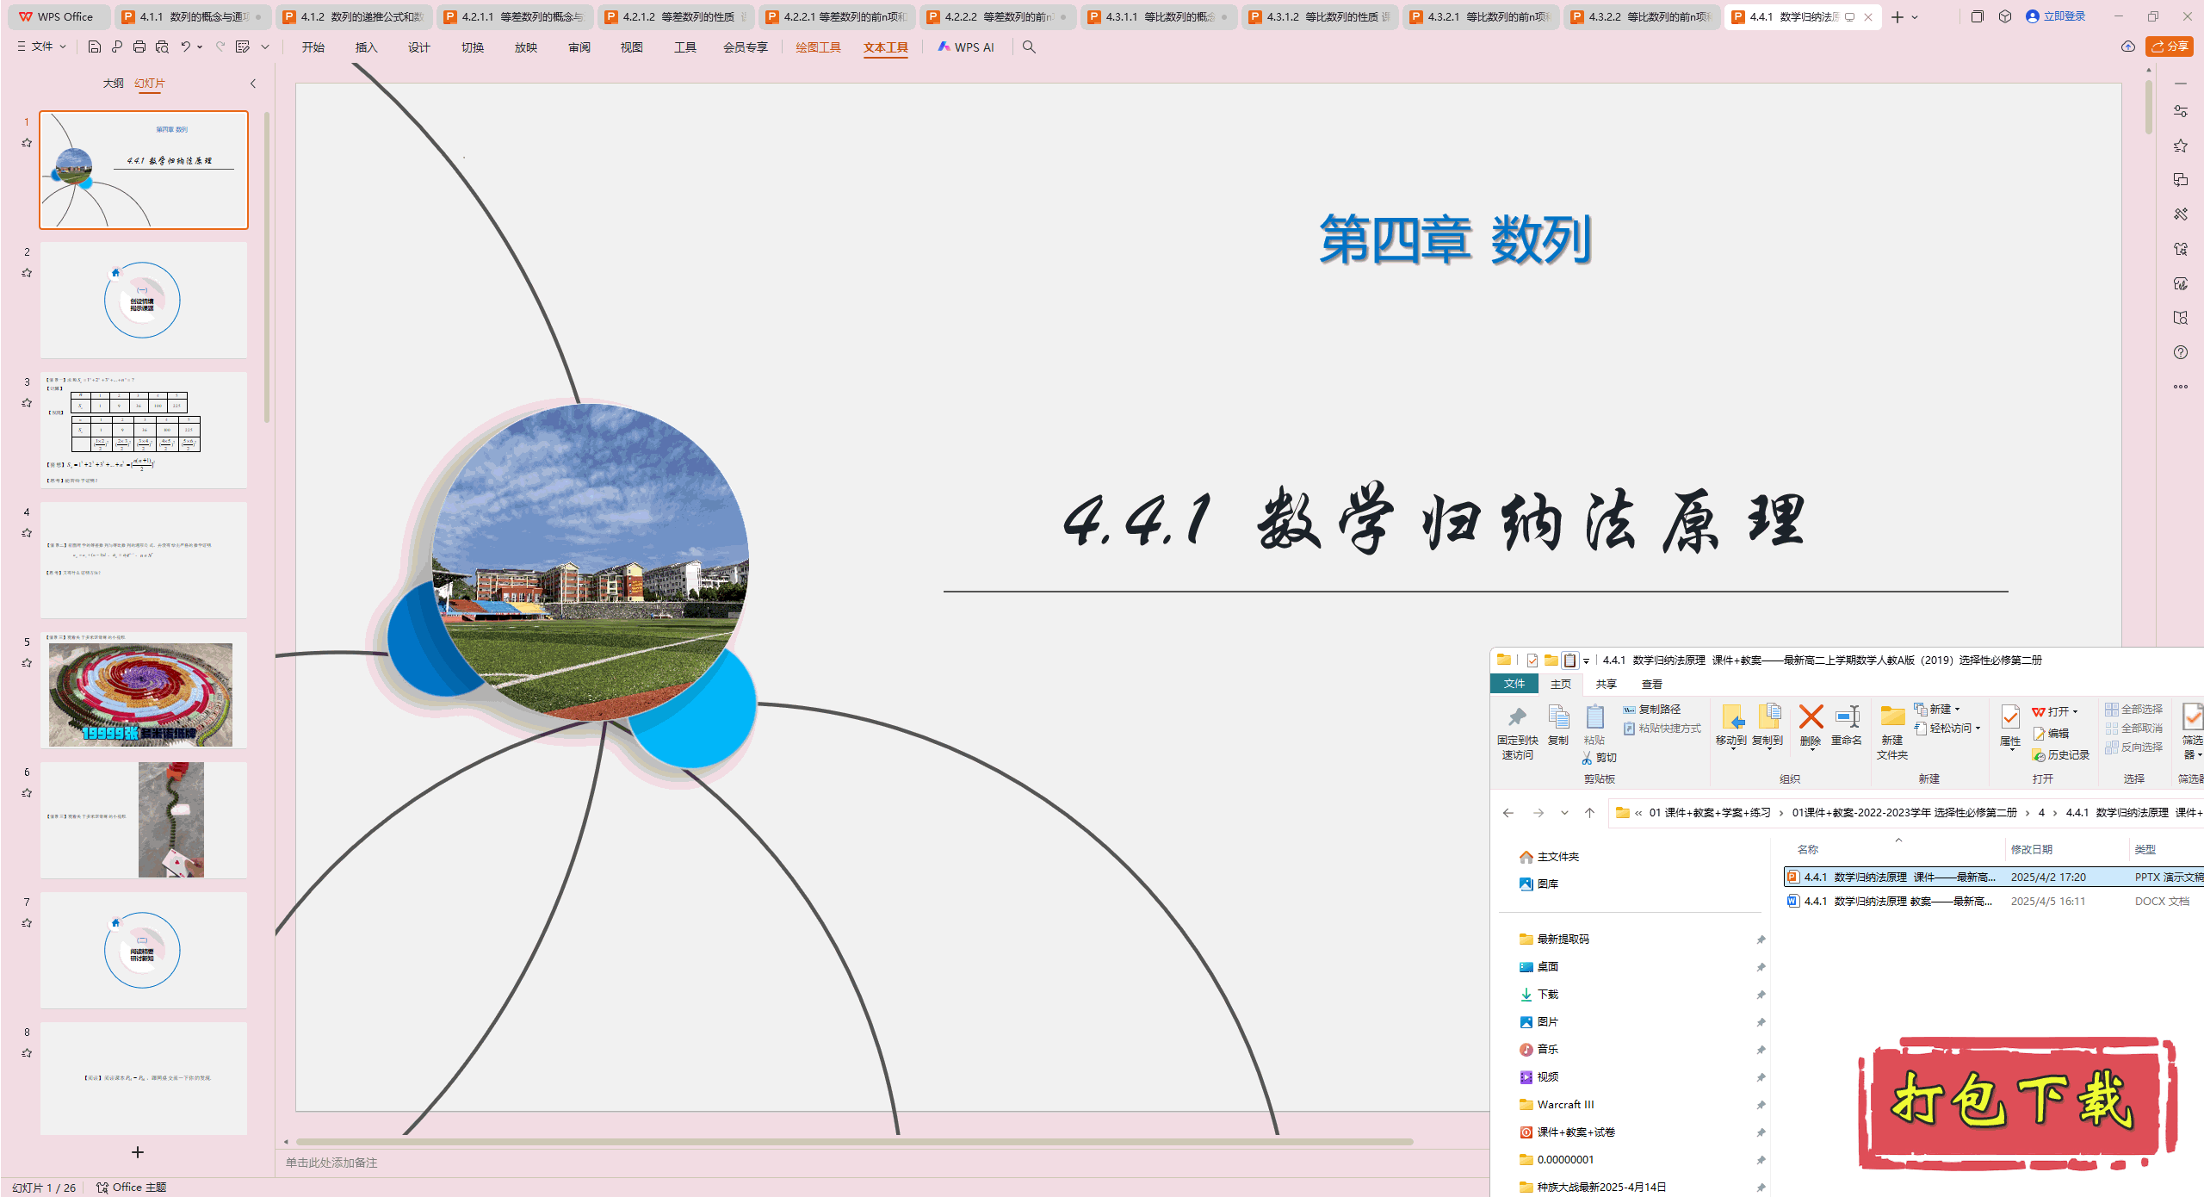Screen dimensions: 2204x1197
Task: Click Pin to Quick access in Explorer
Action: (1517, 733)
